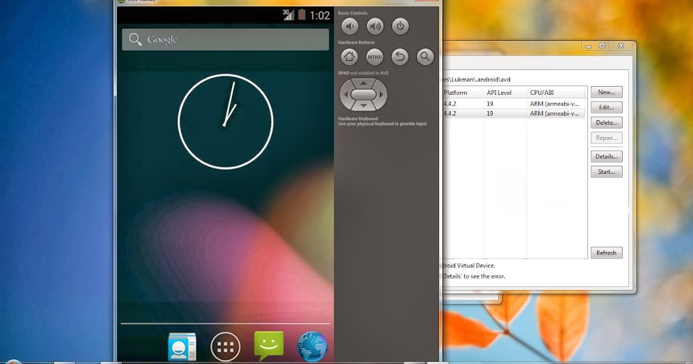693x364 pixels.
Task: Tap the Google search magnifier icon
Action: 135,39
